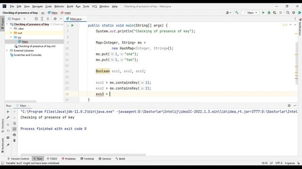Screen dimensions: 302x169
Task: Run with coverage icon in toolbar
Action: click(275, 13)
